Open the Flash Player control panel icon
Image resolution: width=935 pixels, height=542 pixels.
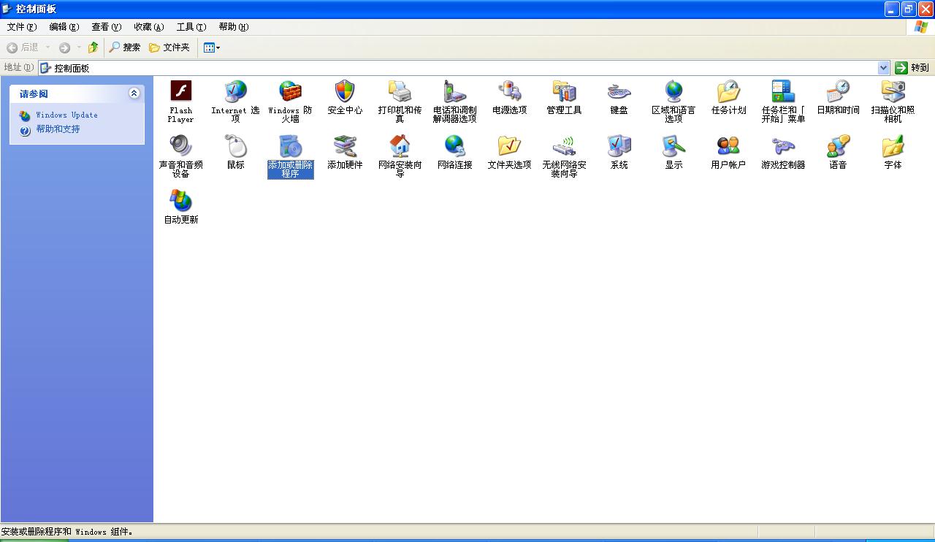180,91
